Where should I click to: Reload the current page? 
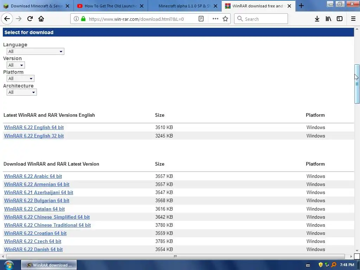coord(30,19)
